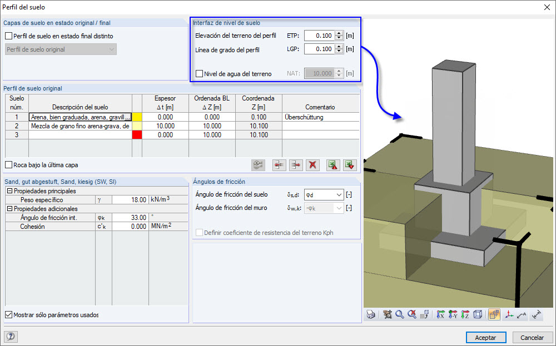The height and width of the screenshot is (346, 556).
Task: Click Excel icon with down arrow
Action: [x=350, y=165]
